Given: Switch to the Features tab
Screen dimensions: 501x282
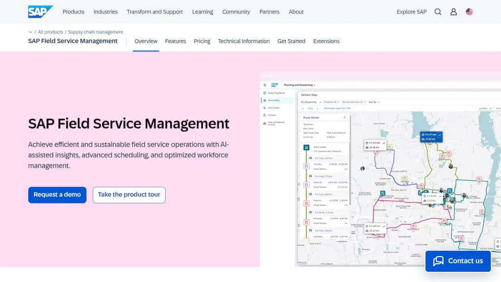Looking at the screenshot, I should pyautogui.click(x=175, y=41).
